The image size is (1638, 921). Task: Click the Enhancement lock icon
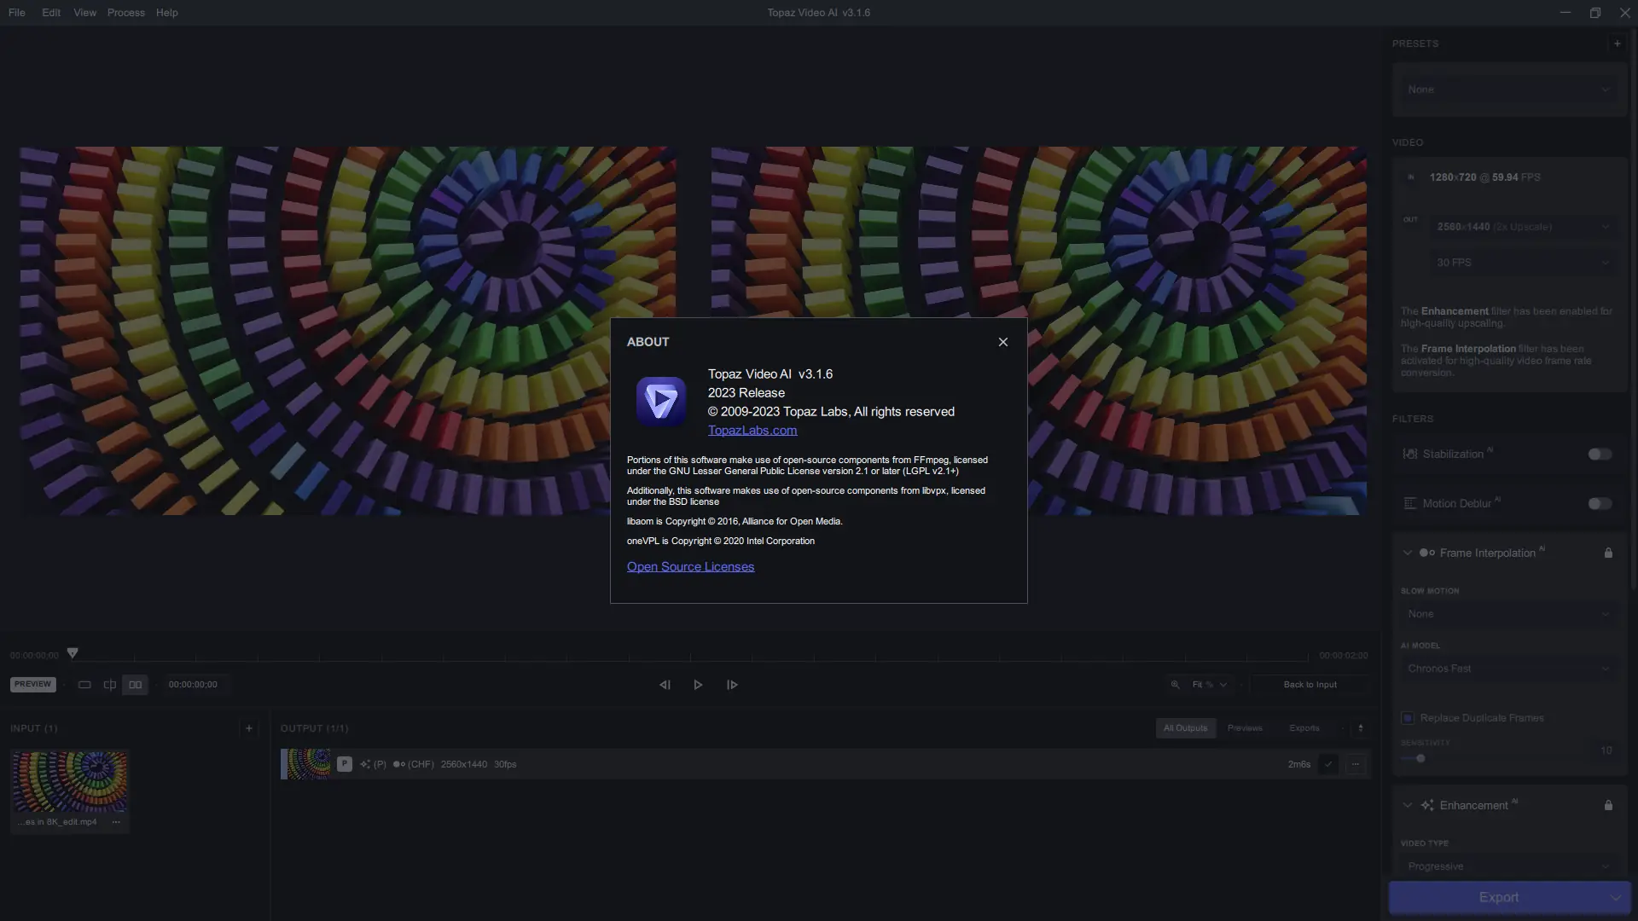pos(1608,805)
